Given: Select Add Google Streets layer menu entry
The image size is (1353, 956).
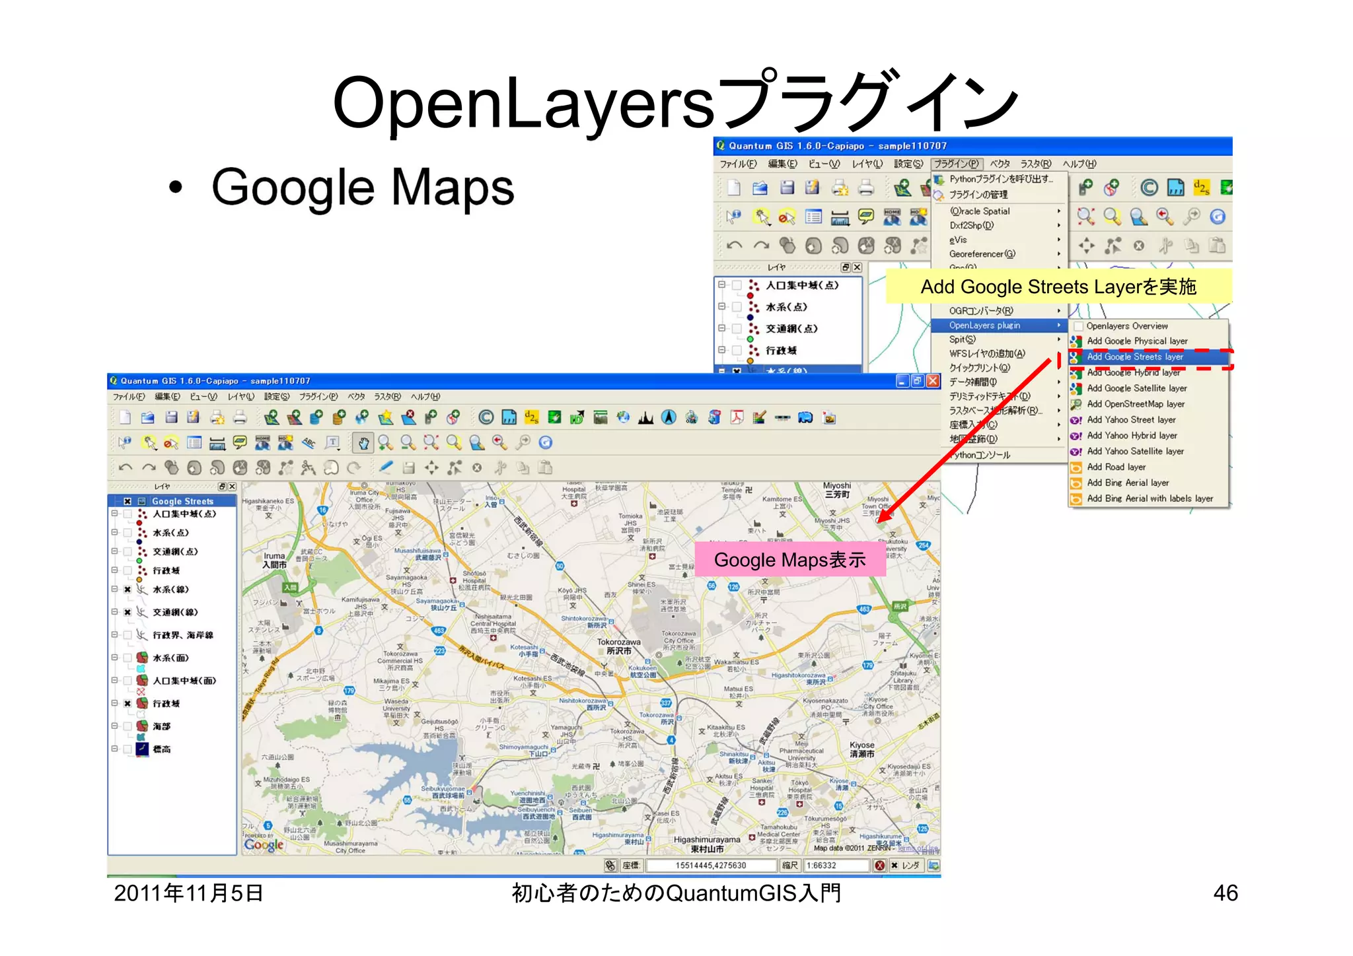Looking at the screenshot, I should [1148, 357].
